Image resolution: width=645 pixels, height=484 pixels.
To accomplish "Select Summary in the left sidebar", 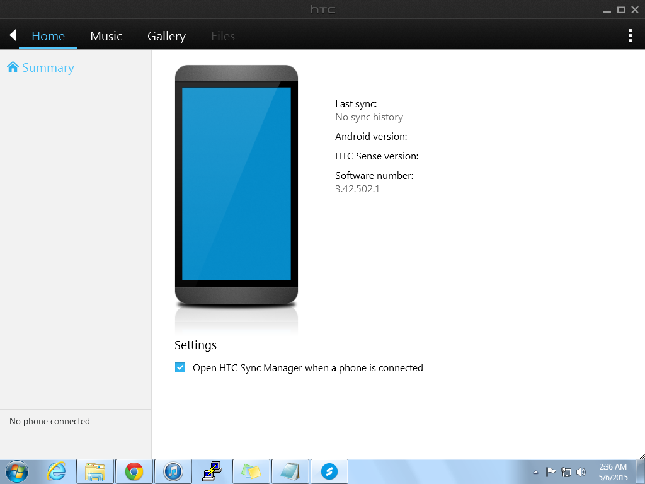I will point(48,67).
